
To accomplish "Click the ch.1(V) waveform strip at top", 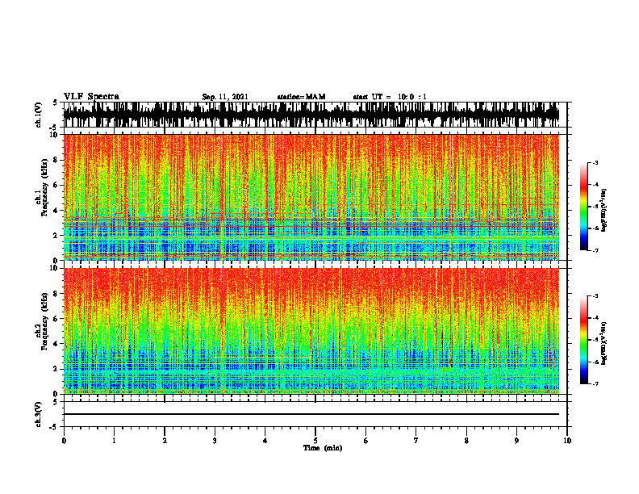I will [311, 115].
